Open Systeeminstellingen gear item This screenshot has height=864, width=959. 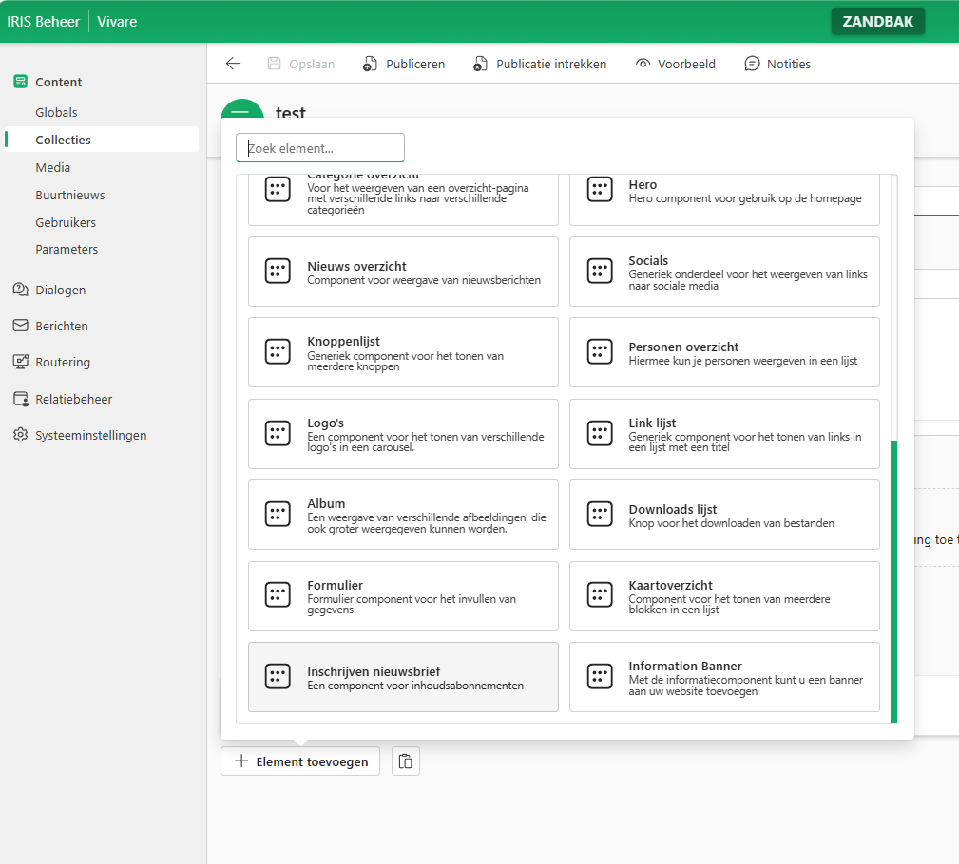tap(90, 435)
